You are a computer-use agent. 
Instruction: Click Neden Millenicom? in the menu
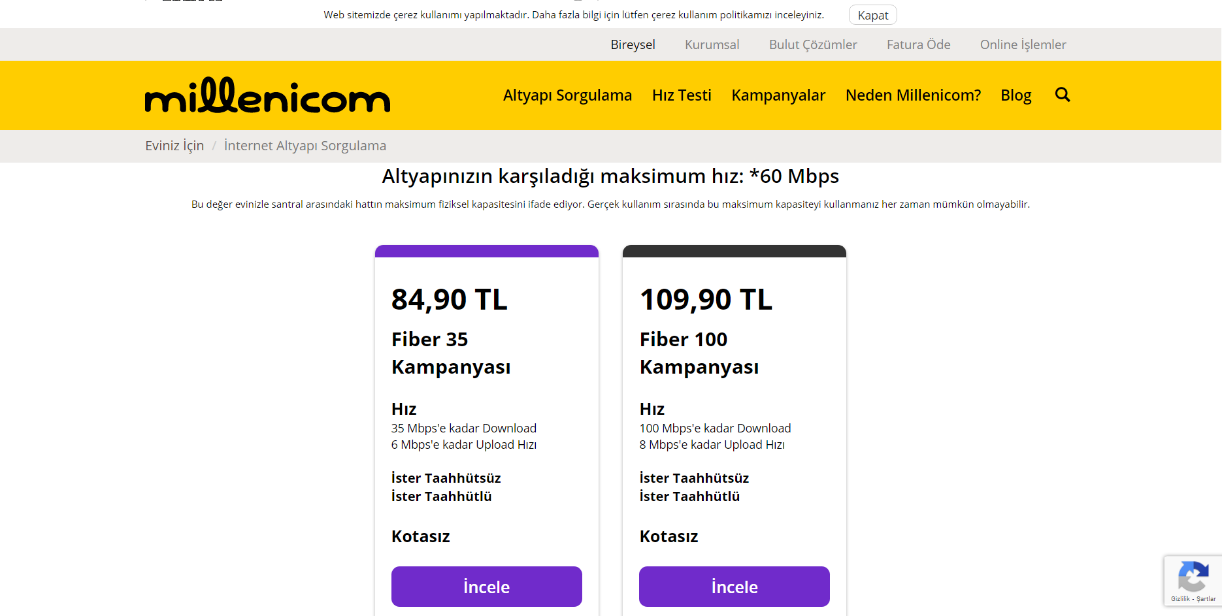click(913, 95)
